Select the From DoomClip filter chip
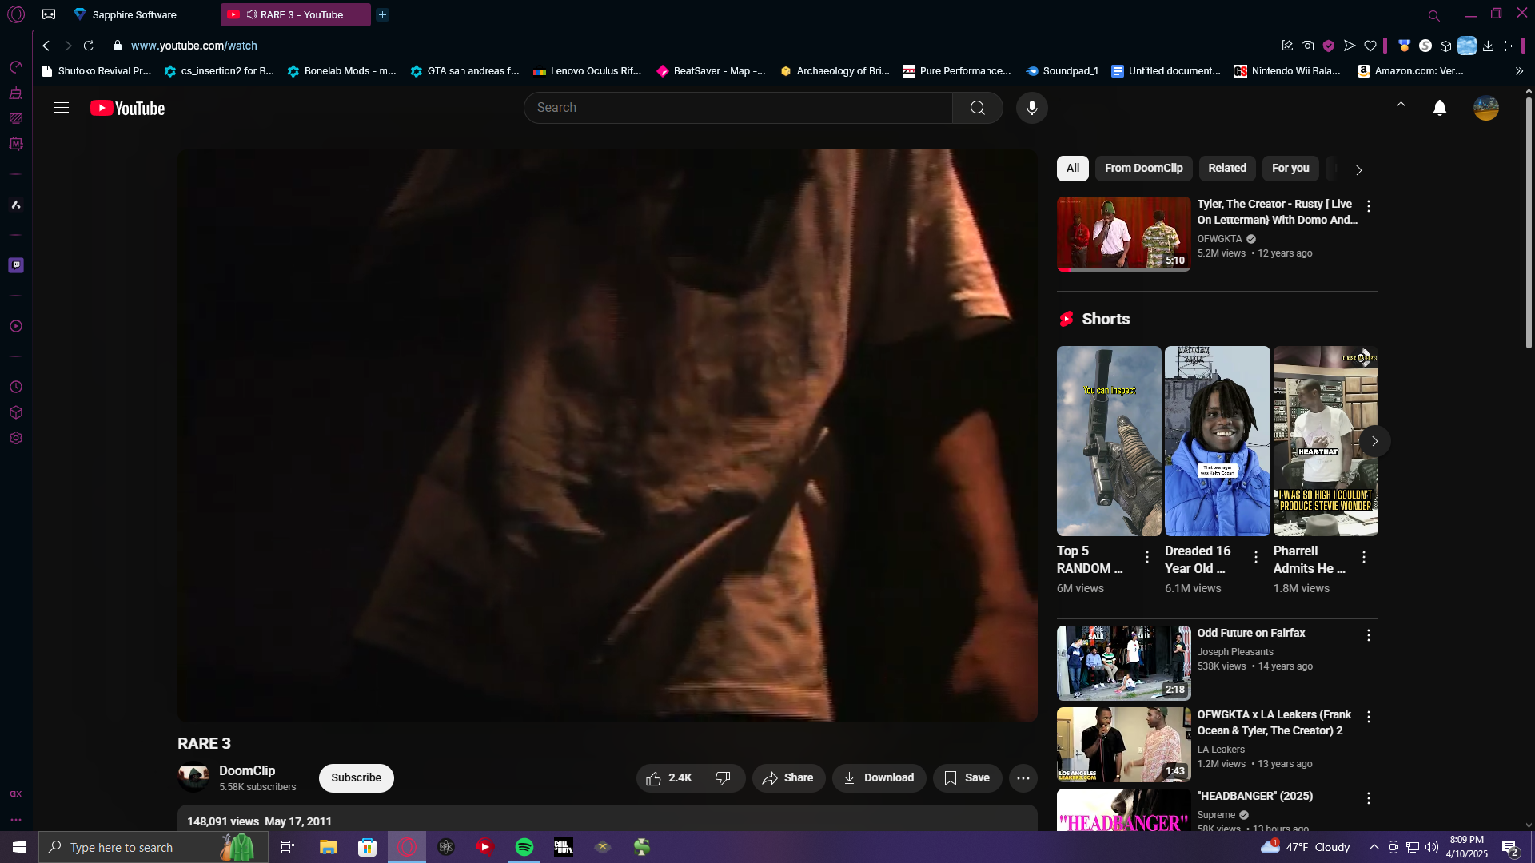Image resolution: width=1535 pixels, height=863 pixels. [x=1143, y=169]
